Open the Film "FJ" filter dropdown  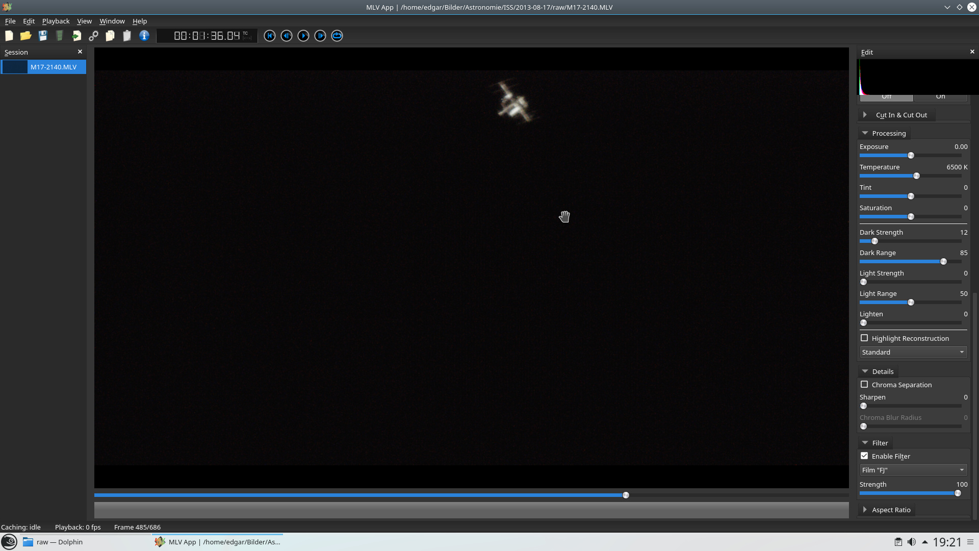click(913, 470)
